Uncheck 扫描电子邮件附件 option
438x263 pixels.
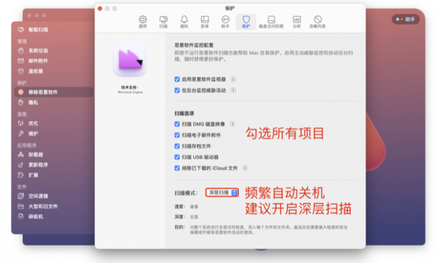[x=177, y=135]
